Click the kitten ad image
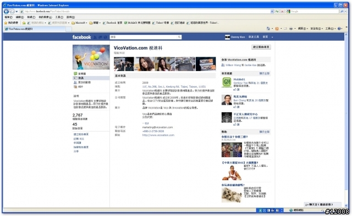The image size is (352, 216). click(232, 195)
